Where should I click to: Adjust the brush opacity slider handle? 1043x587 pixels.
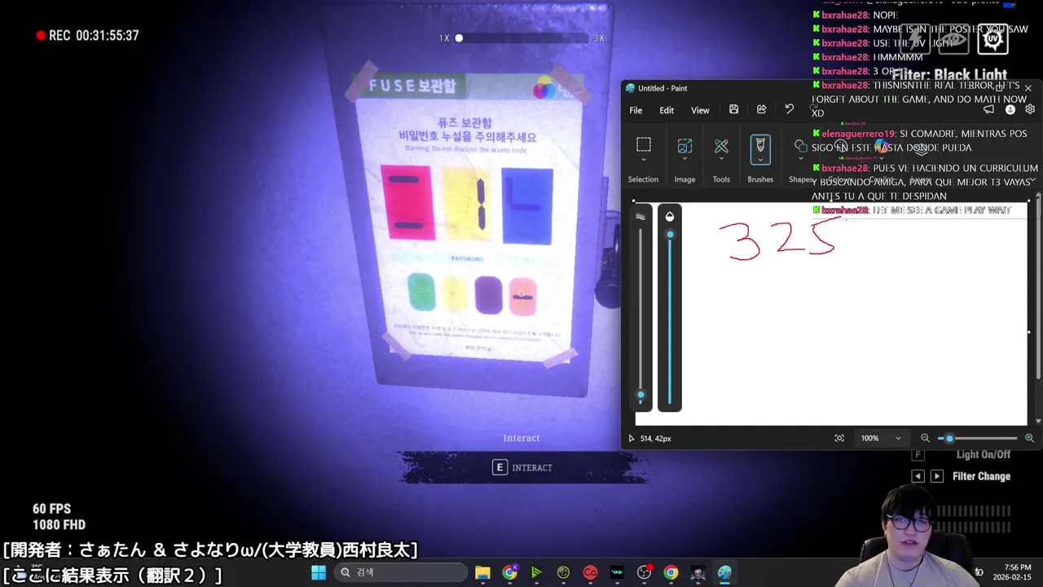(x=670, y=235)
